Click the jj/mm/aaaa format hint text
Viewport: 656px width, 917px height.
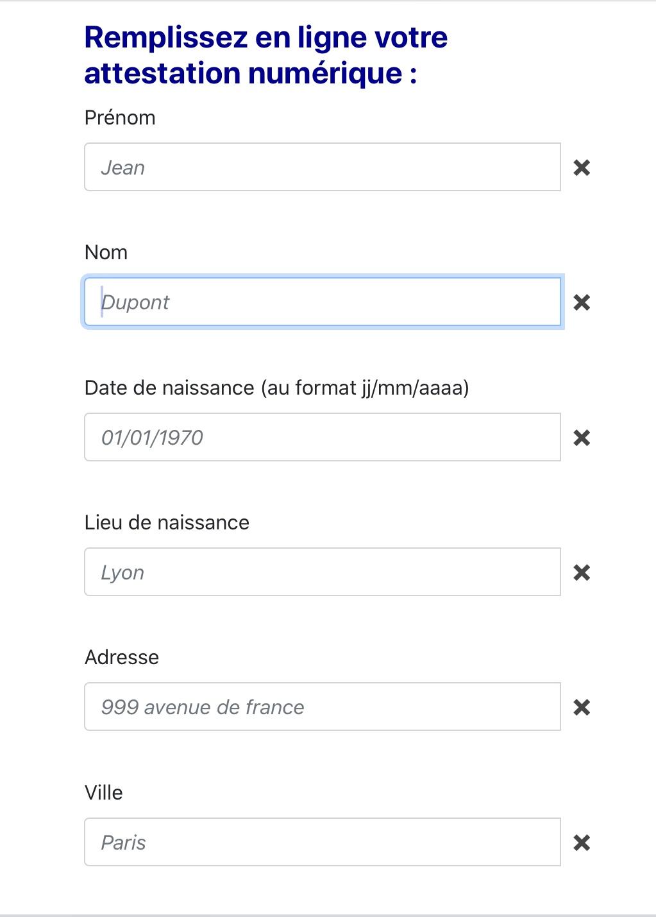point(366,388)
